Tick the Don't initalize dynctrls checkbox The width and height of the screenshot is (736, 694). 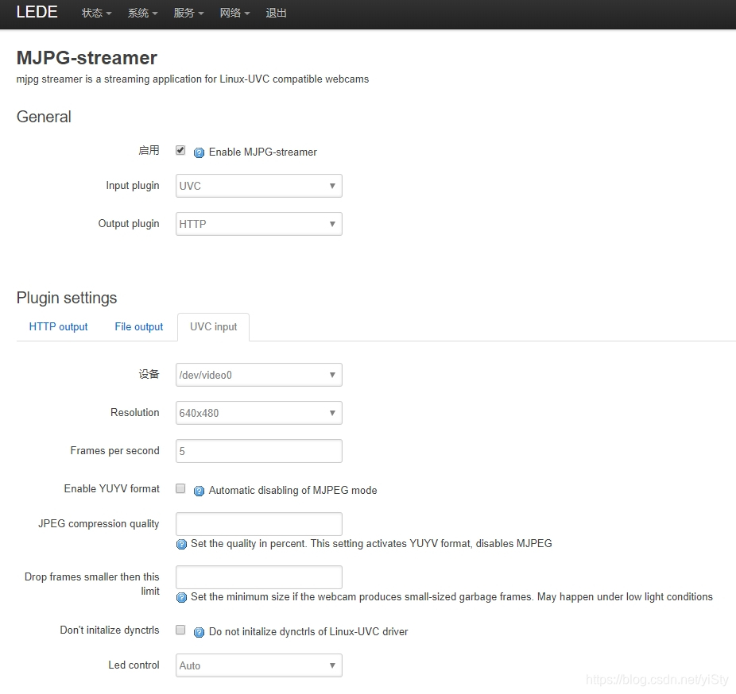(180, 630)
